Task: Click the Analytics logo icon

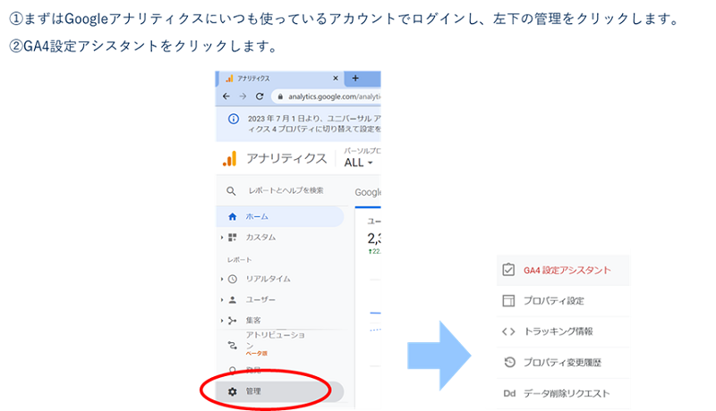Action: (230, 158)
